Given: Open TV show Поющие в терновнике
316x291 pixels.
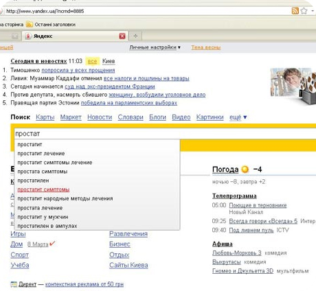Looking at the screenshot, I should pyautogui.click(x=258, y=205).
